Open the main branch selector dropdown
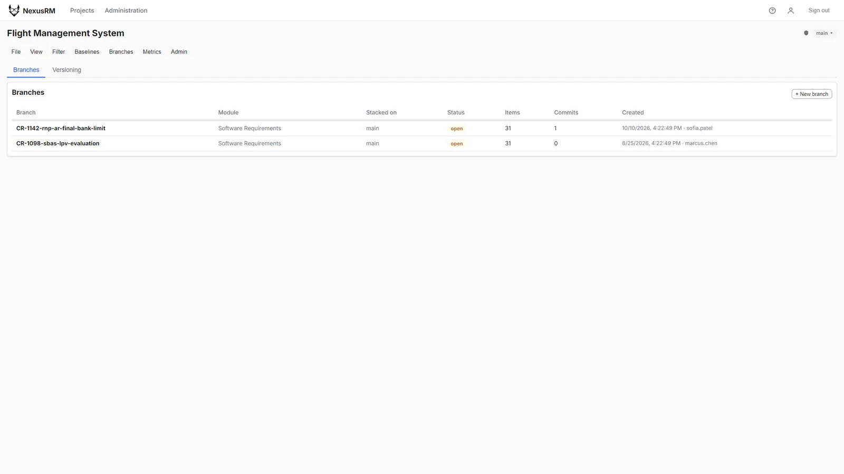Viewport: 844px width, 474px height. point(824,33)
